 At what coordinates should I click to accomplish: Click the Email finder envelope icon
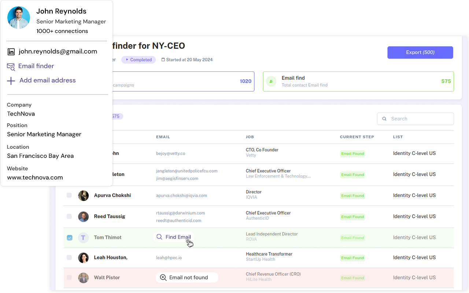(11, 66)
